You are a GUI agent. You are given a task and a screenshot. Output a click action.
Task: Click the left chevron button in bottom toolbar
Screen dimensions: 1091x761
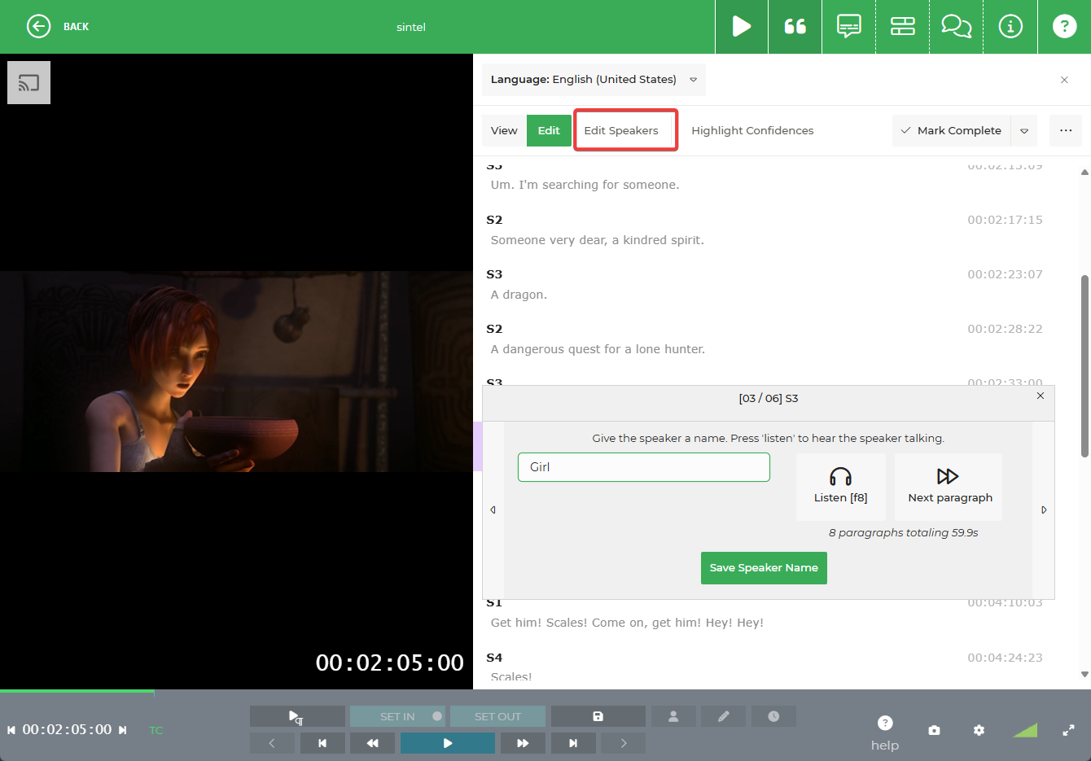(x=272, y=743)
